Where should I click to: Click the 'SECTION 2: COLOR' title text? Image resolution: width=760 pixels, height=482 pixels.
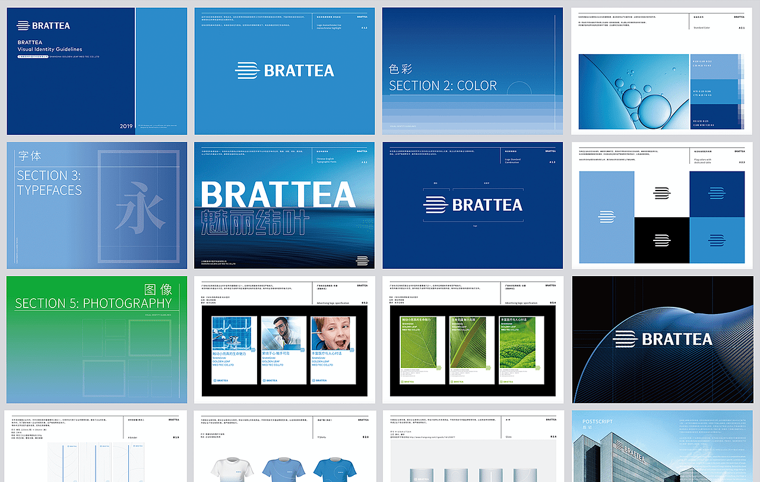point(443,86)
